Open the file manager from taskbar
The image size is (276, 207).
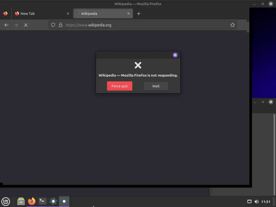(21, 201)
